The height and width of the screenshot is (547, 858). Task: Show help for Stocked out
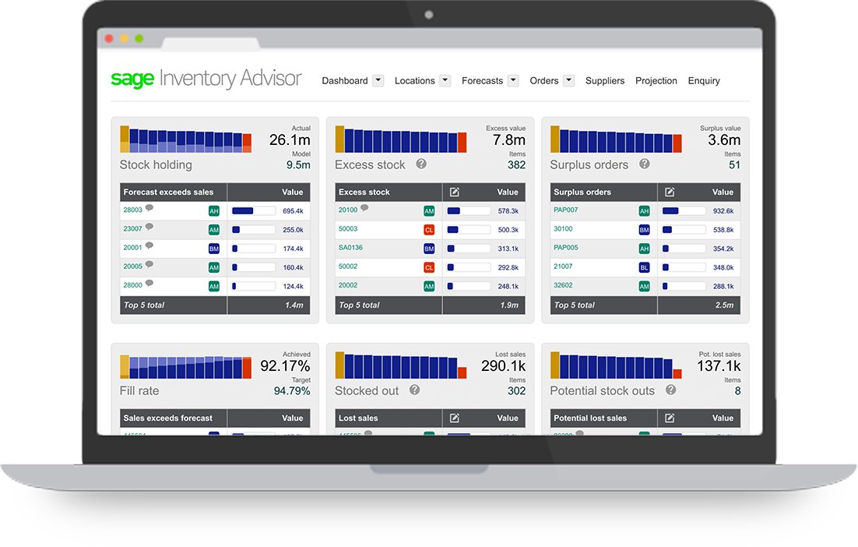coord(415,390)
